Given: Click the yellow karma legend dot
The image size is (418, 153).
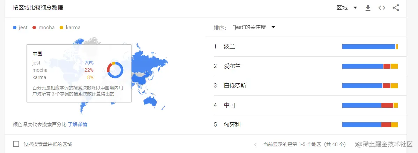Looking at the screenshot, I should (61, 28).
